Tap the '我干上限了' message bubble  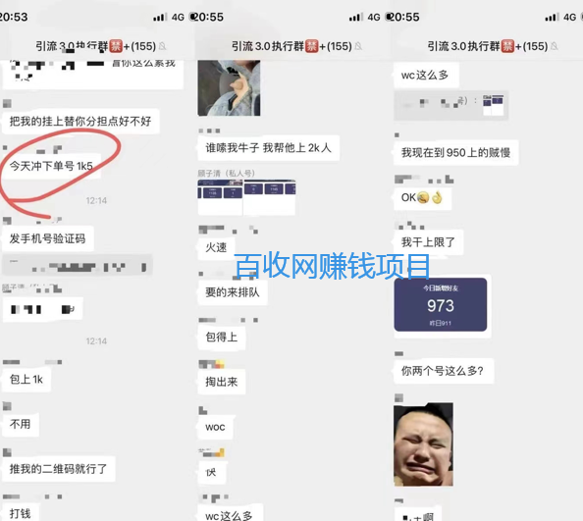point(428,242)
